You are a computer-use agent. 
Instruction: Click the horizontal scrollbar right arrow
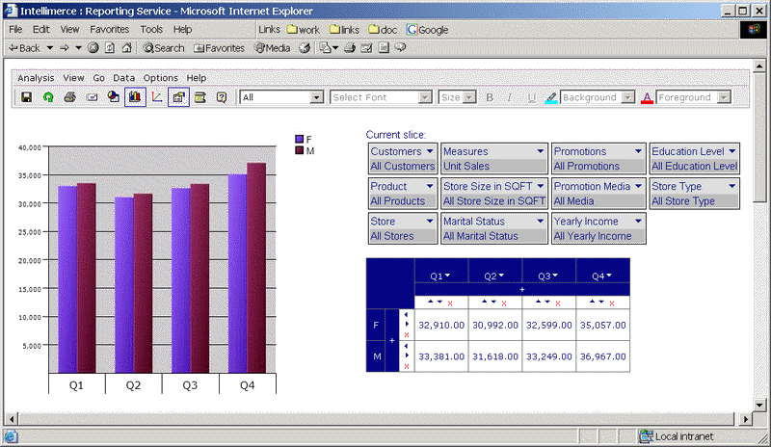pos(746,419)
